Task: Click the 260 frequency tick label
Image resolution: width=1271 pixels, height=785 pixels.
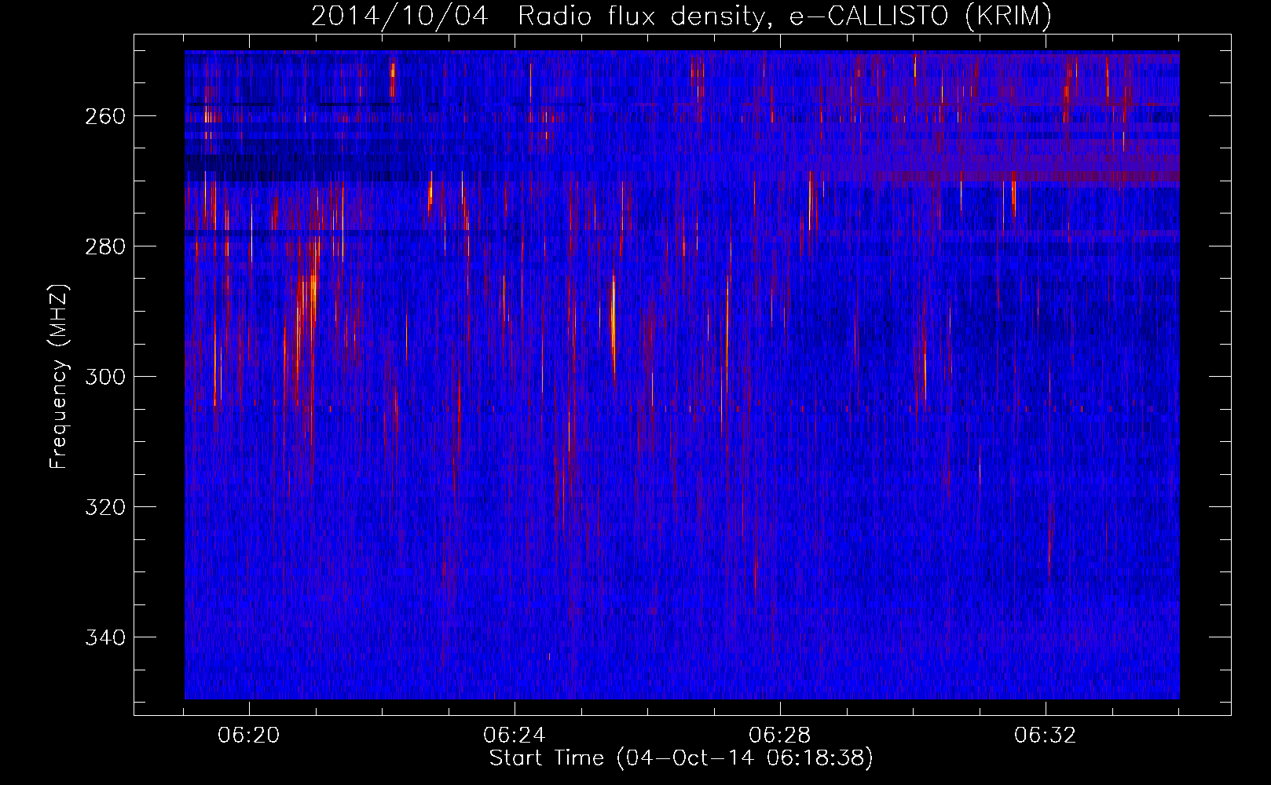Action: (x=104, y=116)
